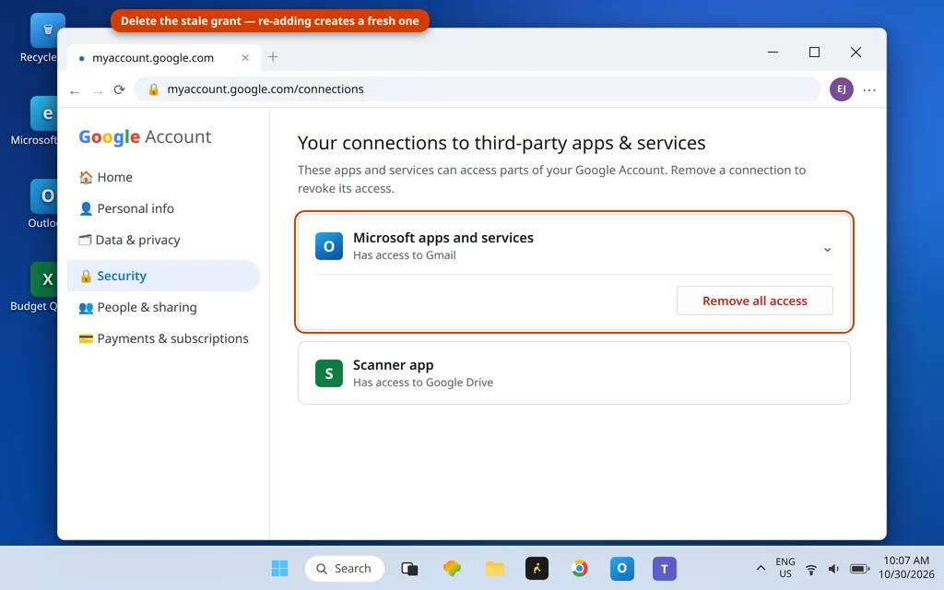Click the Scanner app title text
This screenshot has width=944, height=590.
tap(393, 365)
